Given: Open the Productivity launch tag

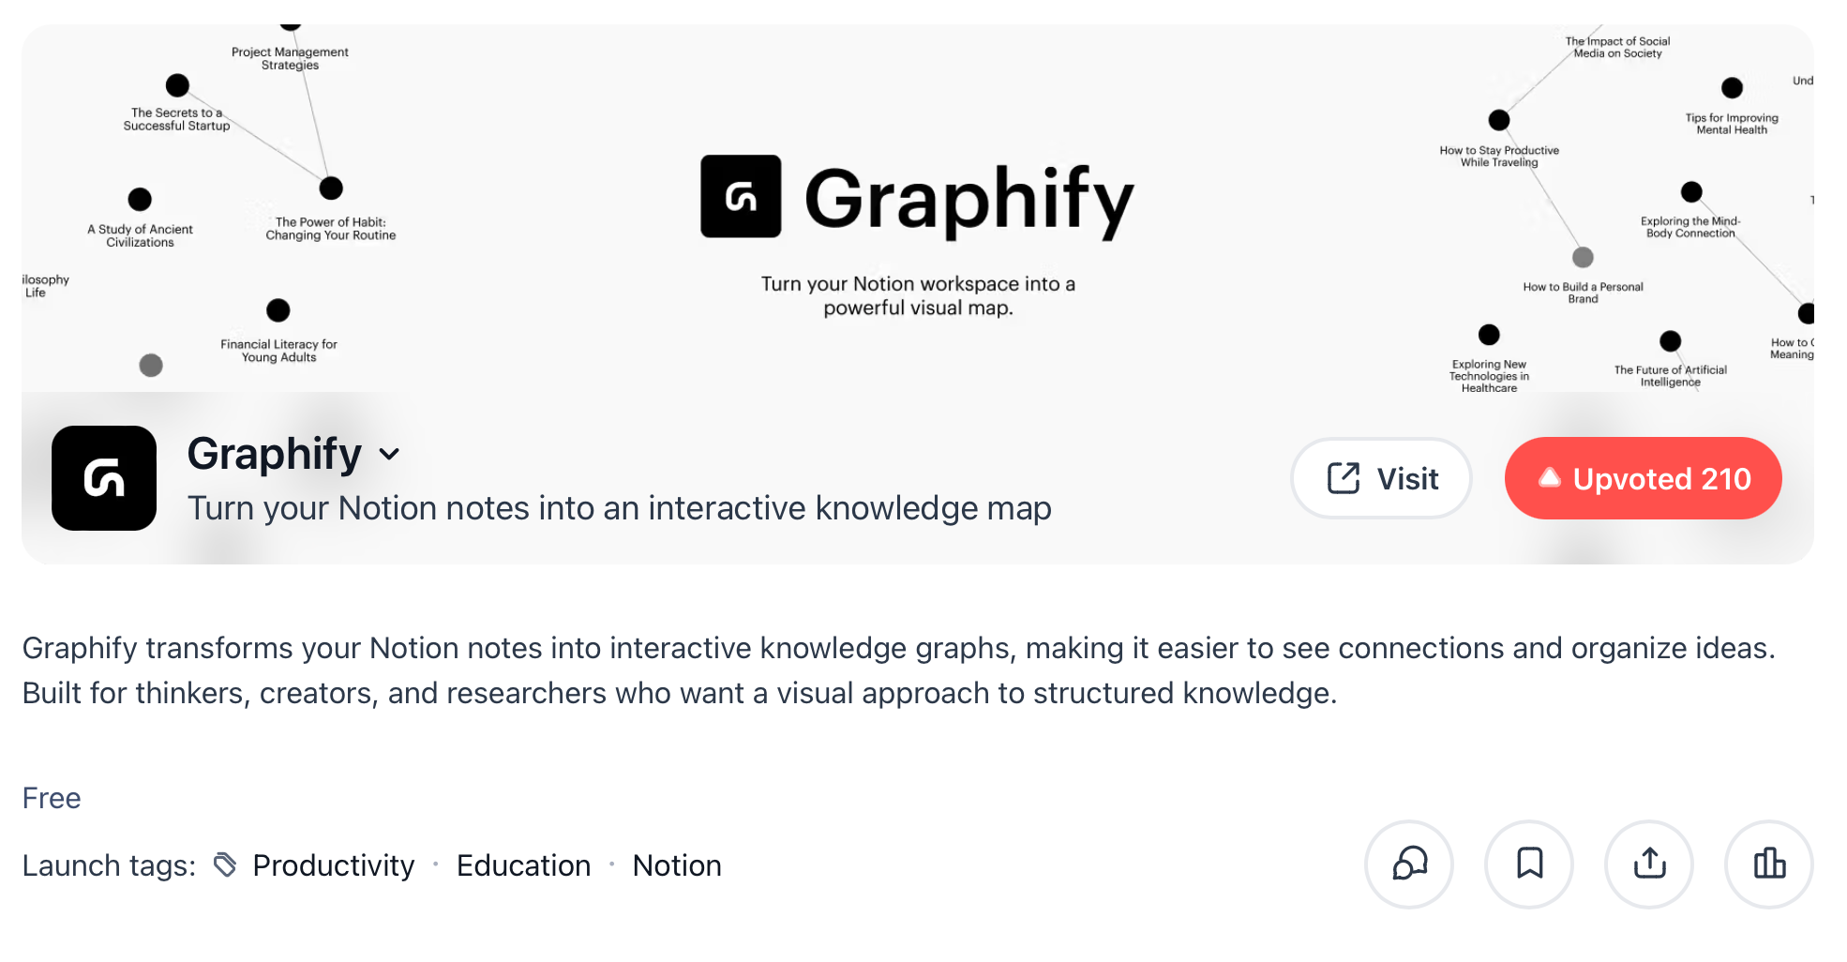Looking at the screenshot, I should pos(333,865).
